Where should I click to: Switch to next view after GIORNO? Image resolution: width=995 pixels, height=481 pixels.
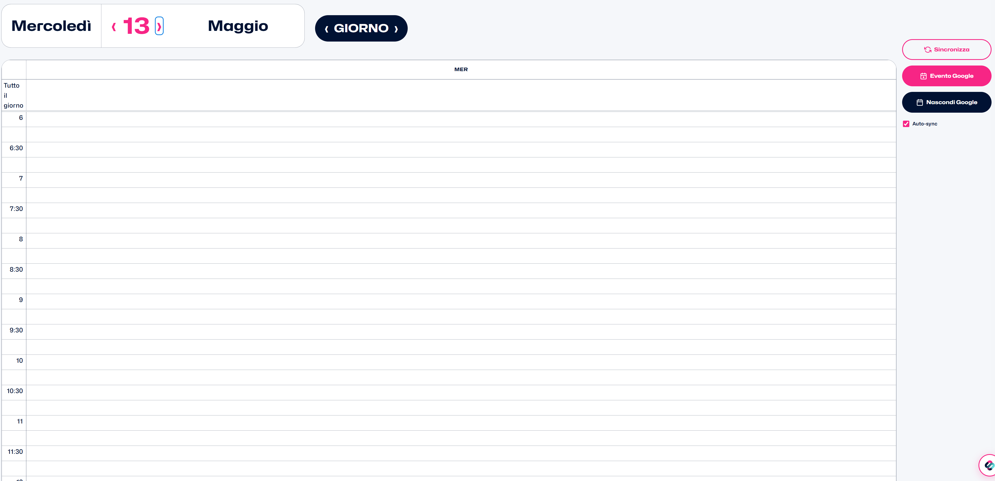[x=396, y=28]
